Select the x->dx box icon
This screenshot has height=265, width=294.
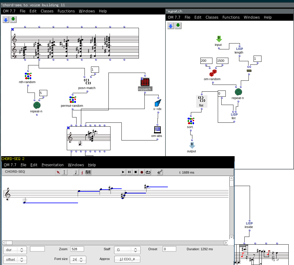(158, 103)
